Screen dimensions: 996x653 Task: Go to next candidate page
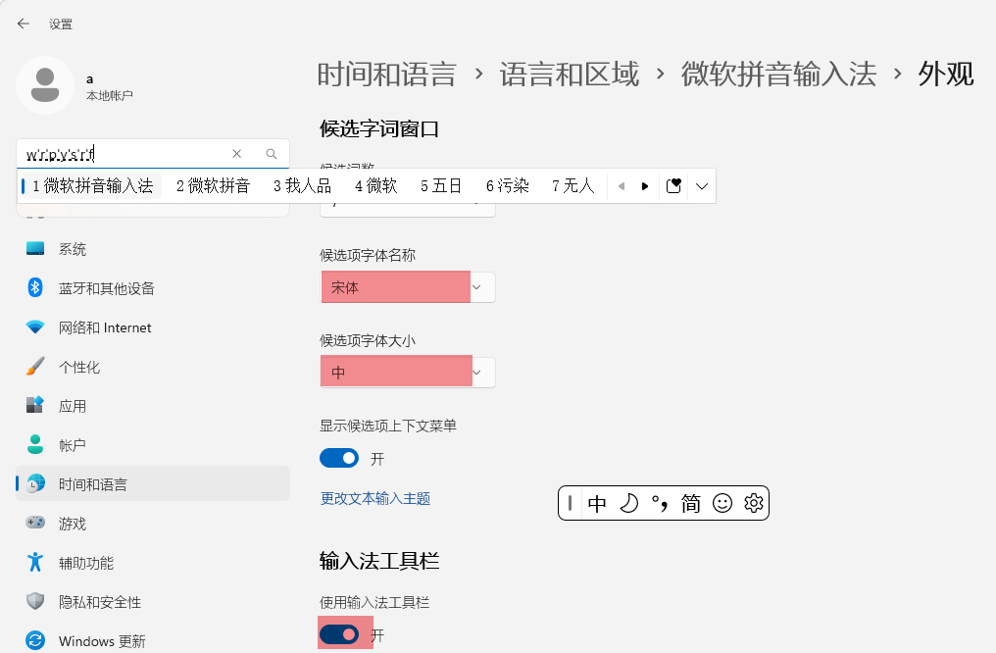[645, 186]
